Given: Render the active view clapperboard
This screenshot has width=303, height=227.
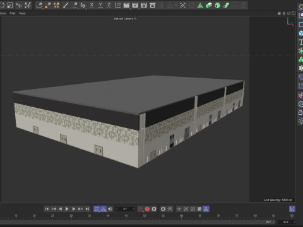Looking at the screenshot, I should (x=126, y=5).
